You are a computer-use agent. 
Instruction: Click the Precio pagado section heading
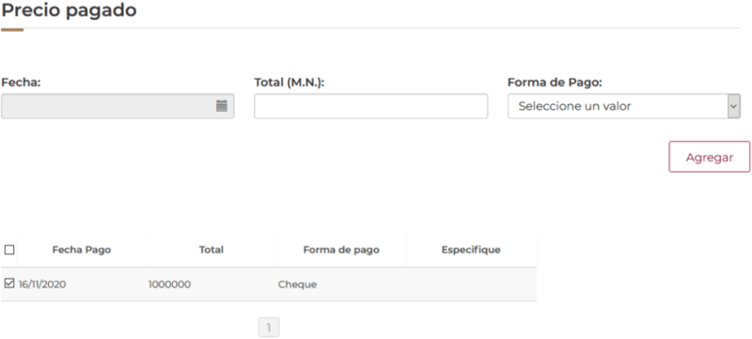(x=69, y=10)
